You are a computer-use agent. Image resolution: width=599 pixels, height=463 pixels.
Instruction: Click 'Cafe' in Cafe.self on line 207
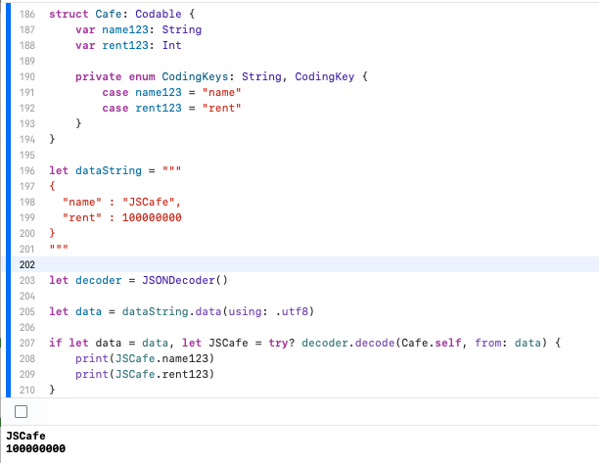pos(414,343)
